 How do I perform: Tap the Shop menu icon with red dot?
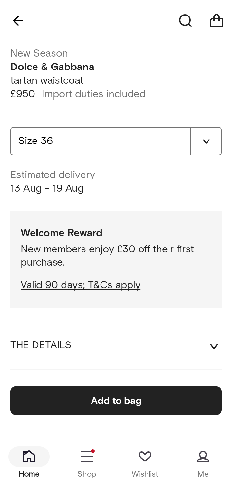click(87, 457)
